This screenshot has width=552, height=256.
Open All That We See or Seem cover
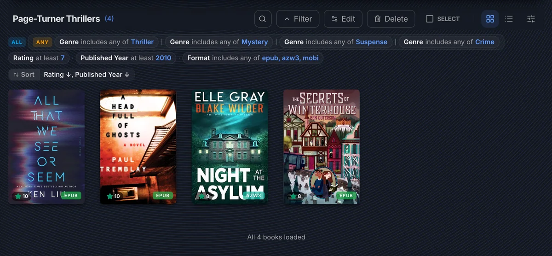[46, 147]
